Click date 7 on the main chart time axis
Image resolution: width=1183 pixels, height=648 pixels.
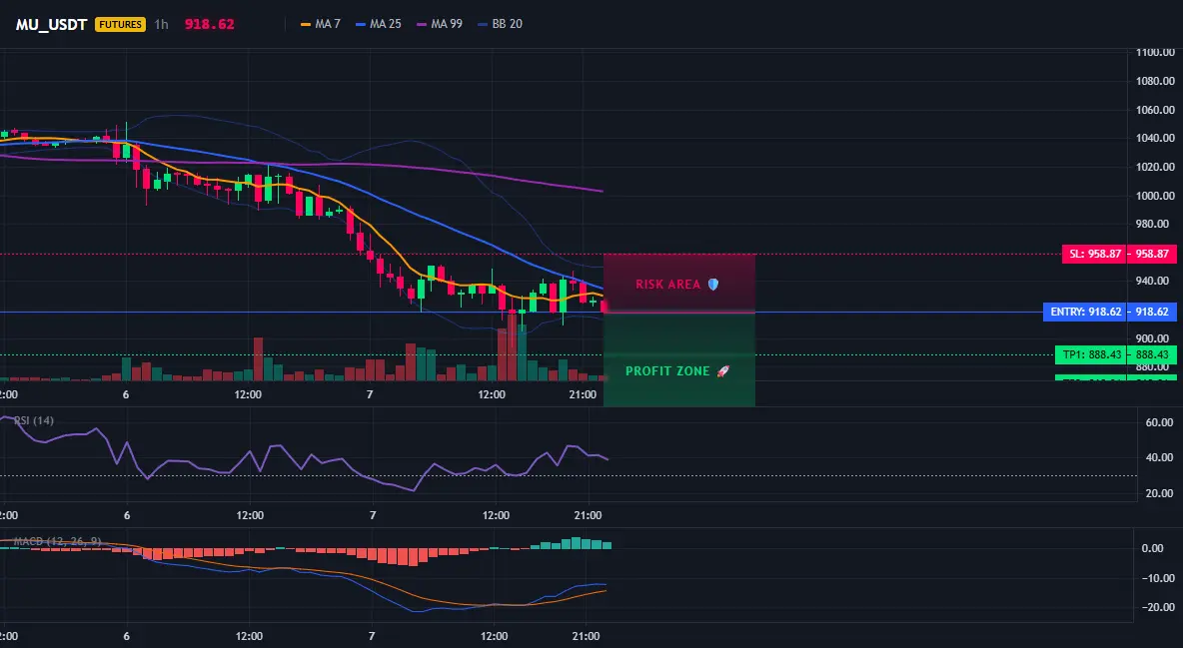coord(370,394)
